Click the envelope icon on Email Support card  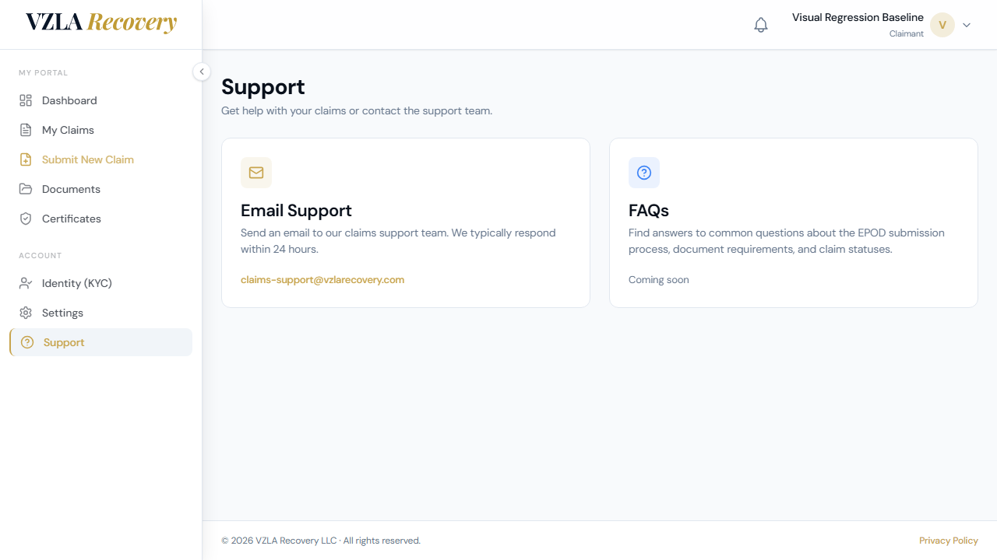tap(256, 173)
